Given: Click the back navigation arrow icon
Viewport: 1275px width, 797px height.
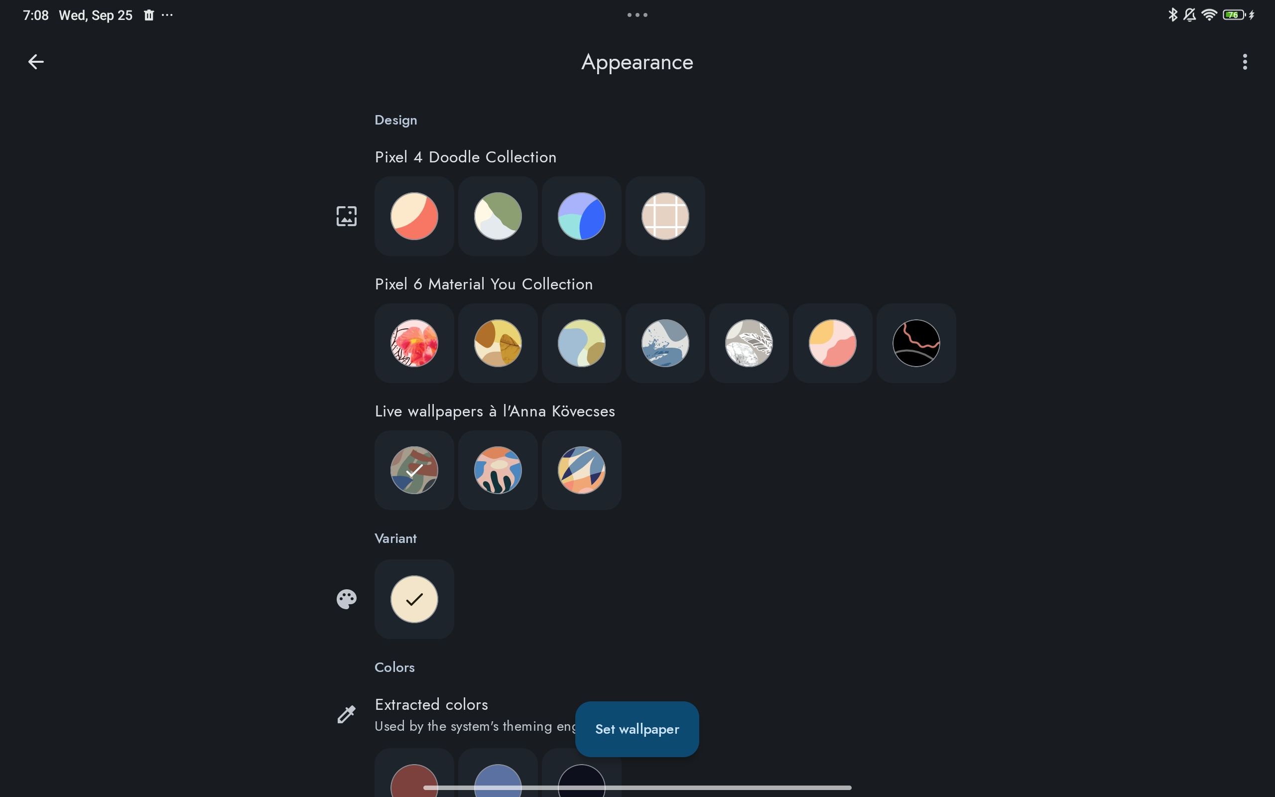Looking at the screenshot, I should click(x=34, y=62).
